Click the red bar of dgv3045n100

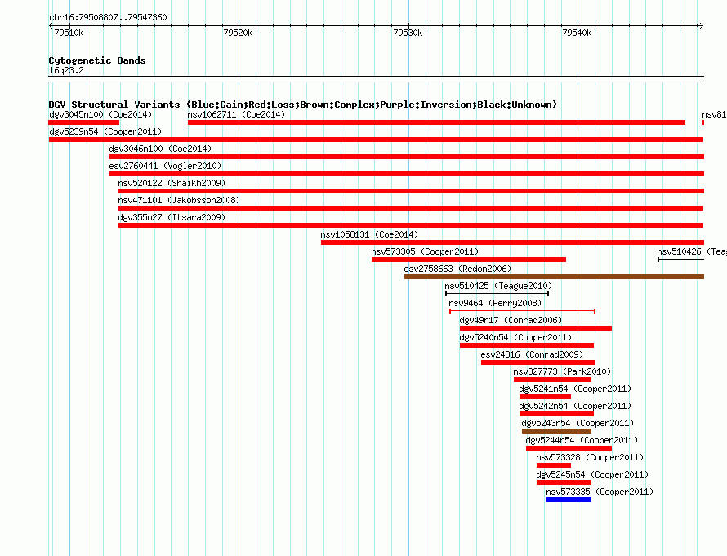point(84,122)
